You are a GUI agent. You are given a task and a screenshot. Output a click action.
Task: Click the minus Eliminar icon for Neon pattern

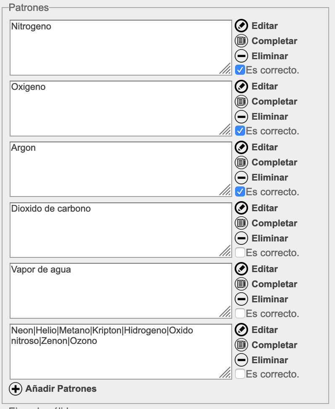(241, 360)
